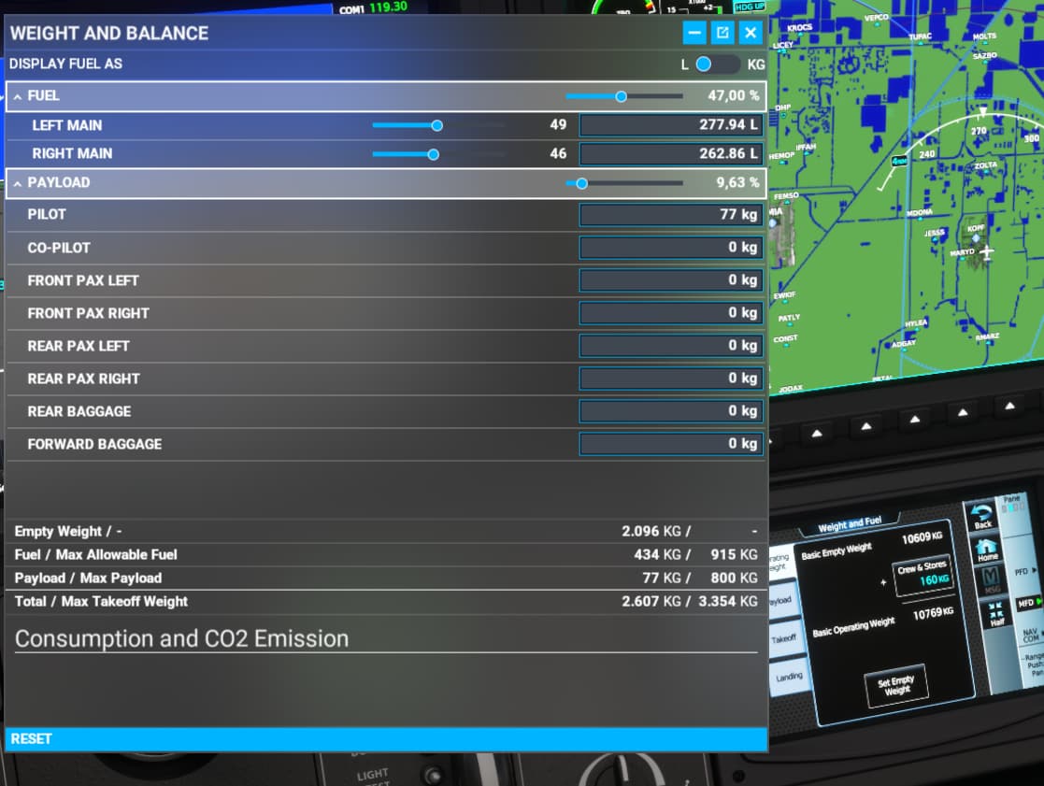Edit the RIGHT MAIN fuel quantity field
Viewport: 1044px width, 786px height.
coord(671,153)
